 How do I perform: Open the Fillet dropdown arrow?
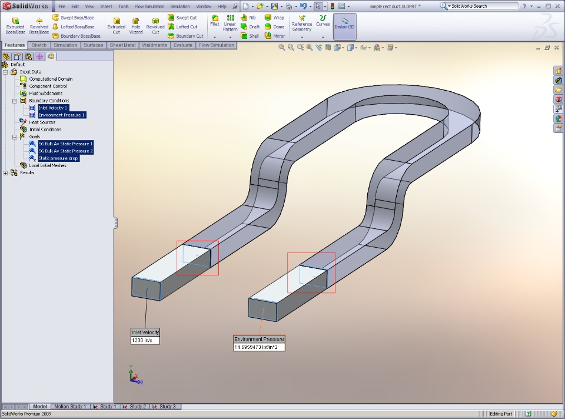(214, 37)
